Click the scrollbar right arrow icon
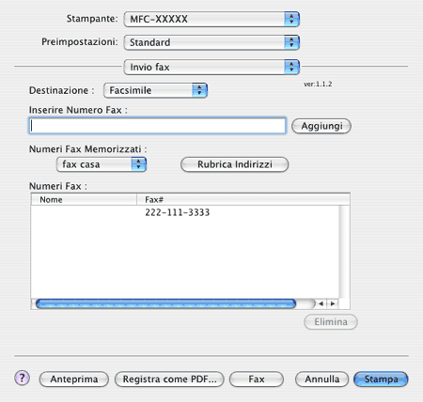 333,303
